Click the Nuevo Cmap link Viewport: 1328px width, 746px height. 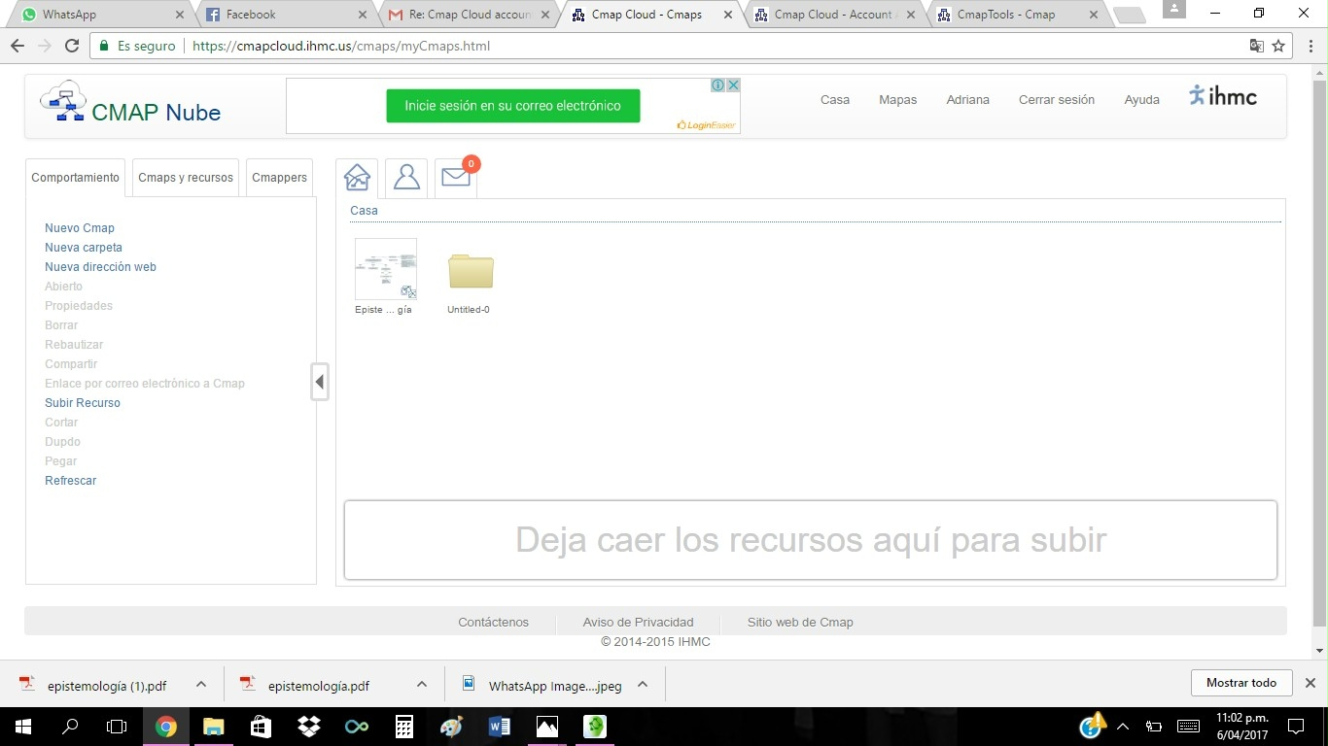point(80,228)
